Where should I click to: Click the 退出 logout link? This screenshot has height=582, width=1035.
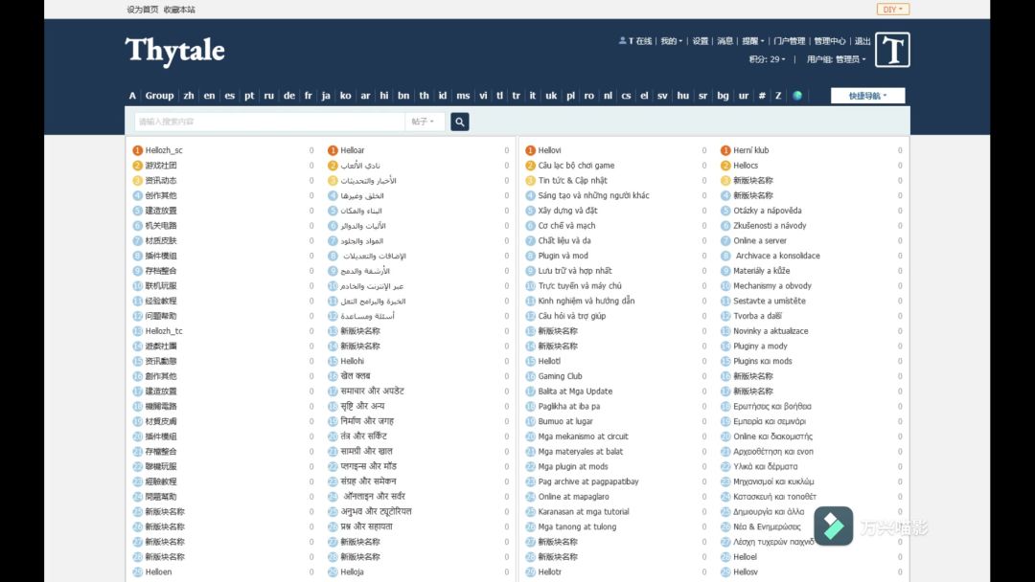862,41
